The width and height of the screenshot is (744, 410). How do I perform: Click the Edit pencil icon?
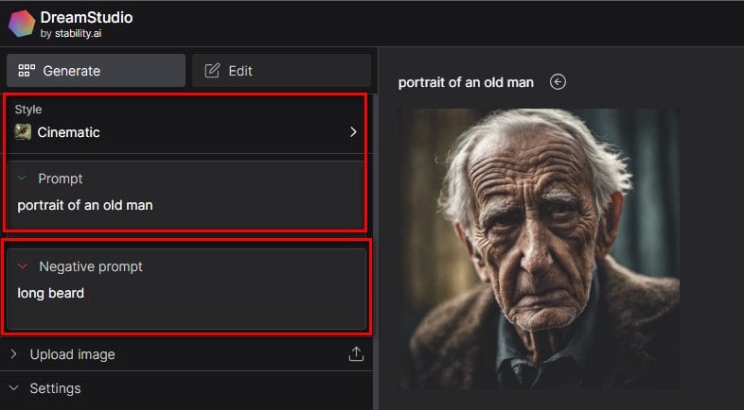point(212,71)
